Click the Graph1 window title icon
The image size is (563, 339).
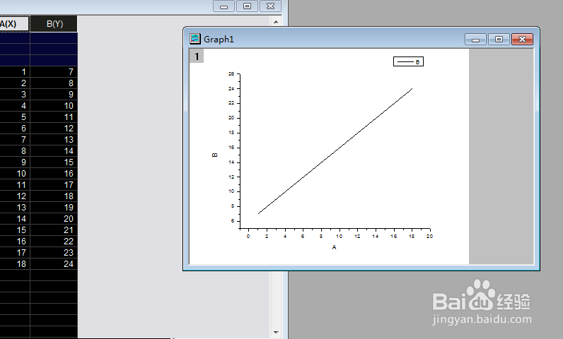coord(195,39)
